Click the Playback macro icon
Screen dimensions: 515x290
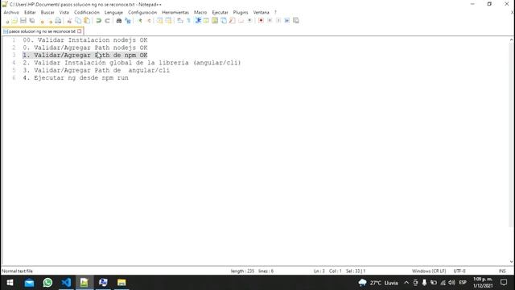(278, 21)
